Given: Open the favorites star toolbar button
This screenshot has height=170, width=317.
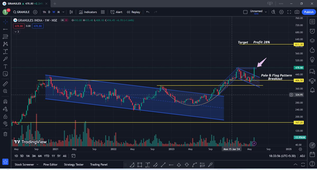Looking at the screenshot, I should (5, 161).
